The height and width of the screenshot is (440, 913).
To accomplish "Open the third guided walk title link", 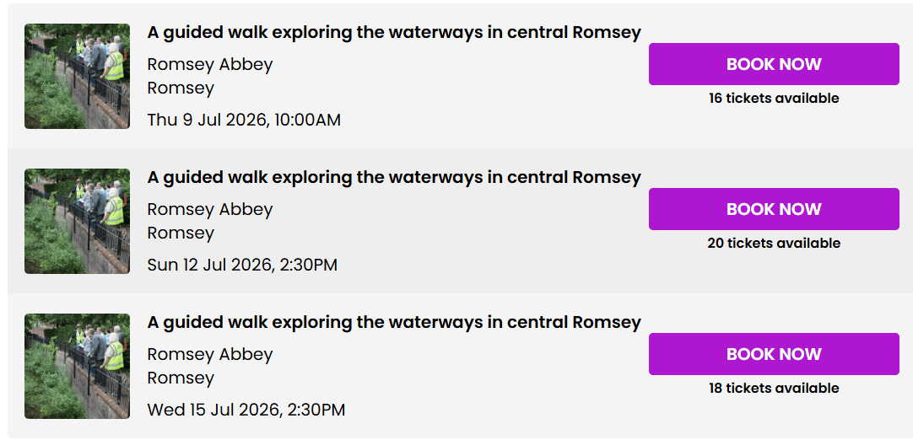I will point(394,323).
